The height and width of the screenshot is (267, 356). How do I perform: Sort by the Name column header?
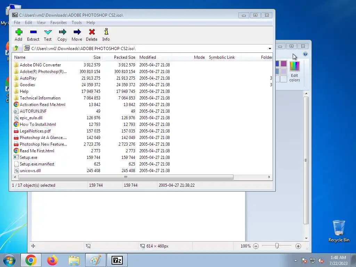pyautogui.click(x=40, y=57)
